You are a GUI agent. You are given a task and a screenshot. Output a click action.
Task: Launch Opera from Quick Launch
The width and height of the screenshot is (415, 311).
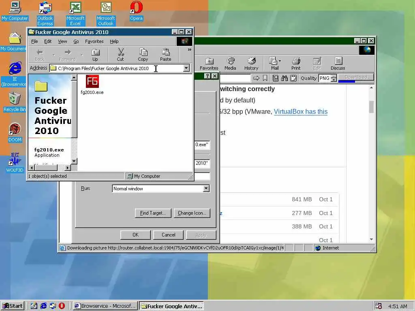[x=62, y=306]
